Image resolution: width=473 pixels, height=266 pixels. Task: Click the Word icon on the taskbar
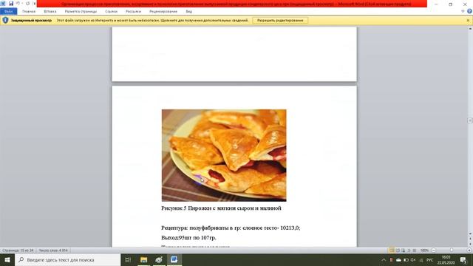[174, 259]
